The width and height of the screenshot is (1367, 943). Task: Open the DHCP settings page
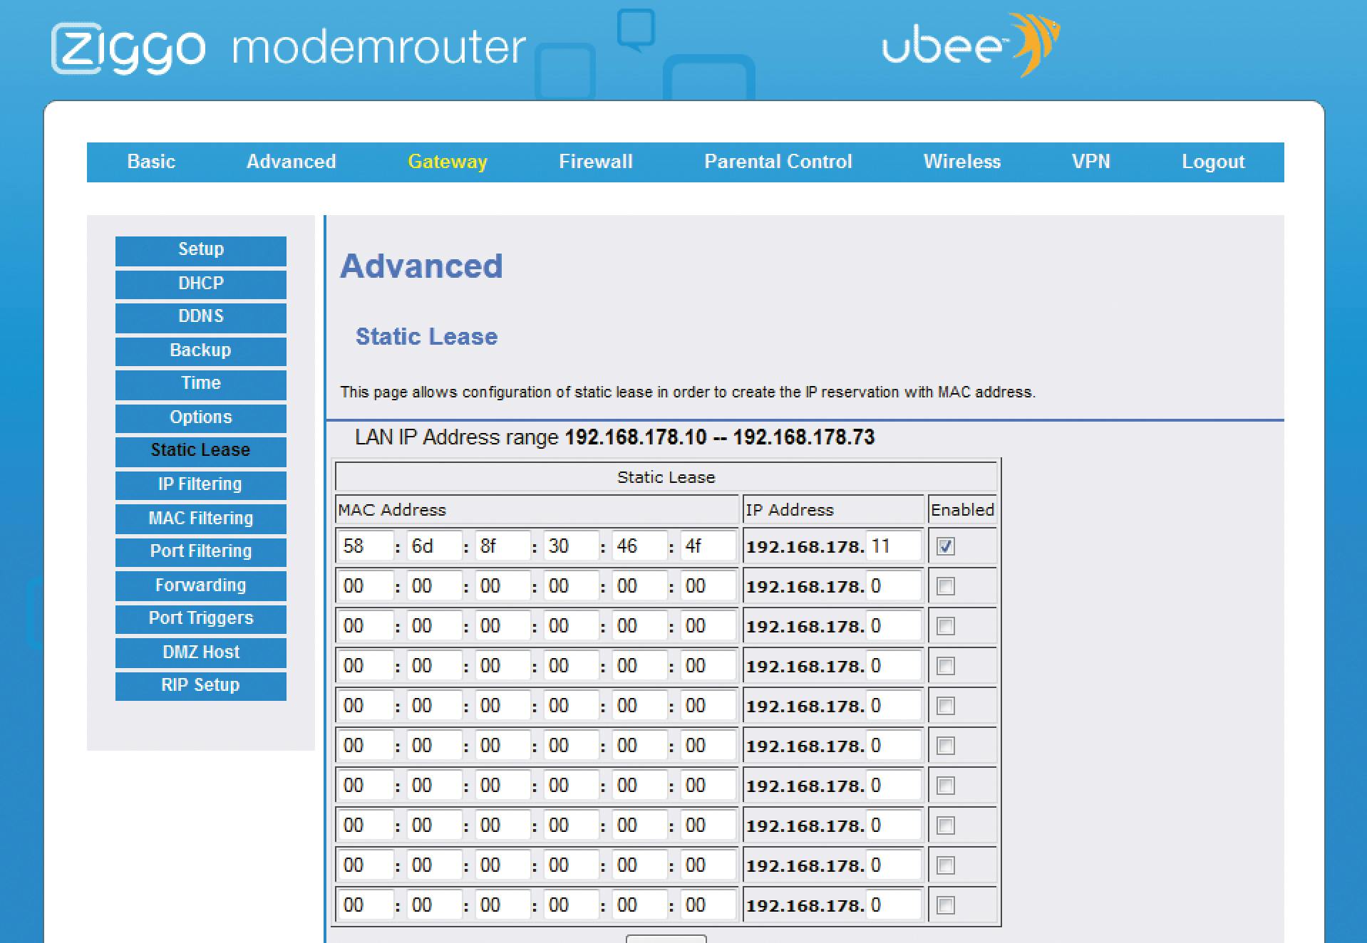click(x=201, y=283)
